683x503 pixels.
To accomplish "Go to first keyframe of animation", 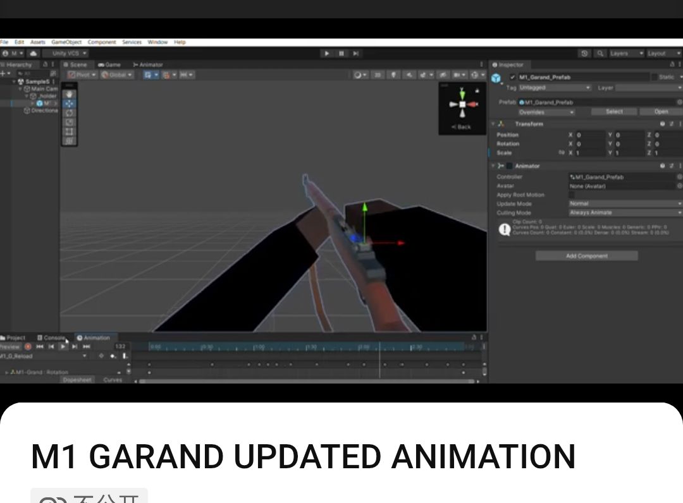I will point(40,347).
